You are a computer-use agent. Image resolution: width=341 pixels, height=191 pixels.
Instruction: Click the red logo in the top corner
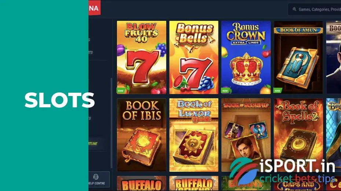[x=94, y=8]
